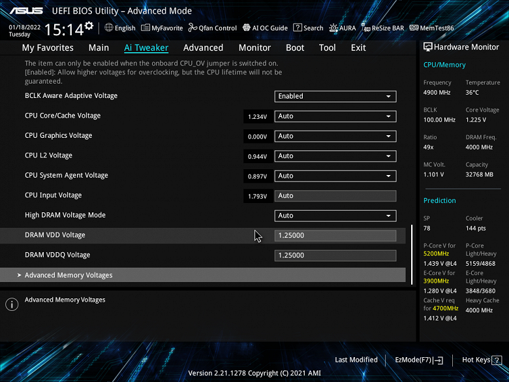Switch to Advanced tab
Image resolution: width=509 pixels, height=382 pixels.
click(x=203, y=48)
